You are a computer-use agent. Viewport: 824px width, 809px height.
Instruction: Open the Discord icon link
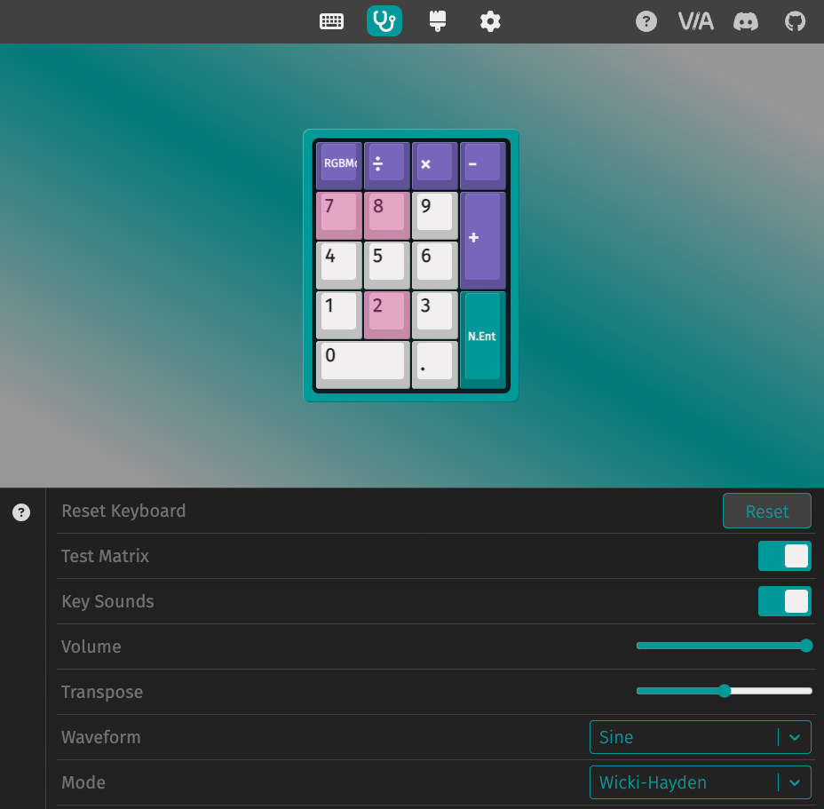745,21
